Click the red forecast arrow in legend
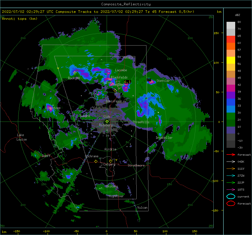 (231, 155)
